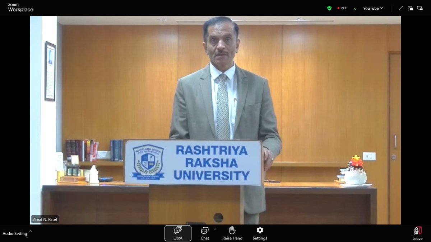Image resolution: width=431 pixels, height=242 pixels.
Task: Raise your hand in the webinar
Action: point(232,233)
